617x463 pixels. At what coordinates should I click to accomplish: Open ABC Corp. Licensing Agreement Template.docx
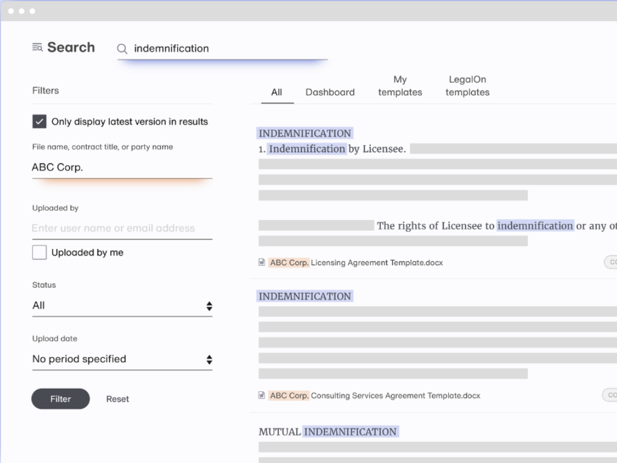pyautogui.click(x=355, y=262)
